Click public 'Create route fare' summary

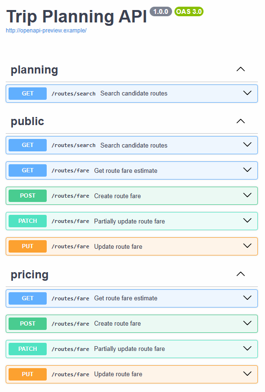click(x=117, y=196)
